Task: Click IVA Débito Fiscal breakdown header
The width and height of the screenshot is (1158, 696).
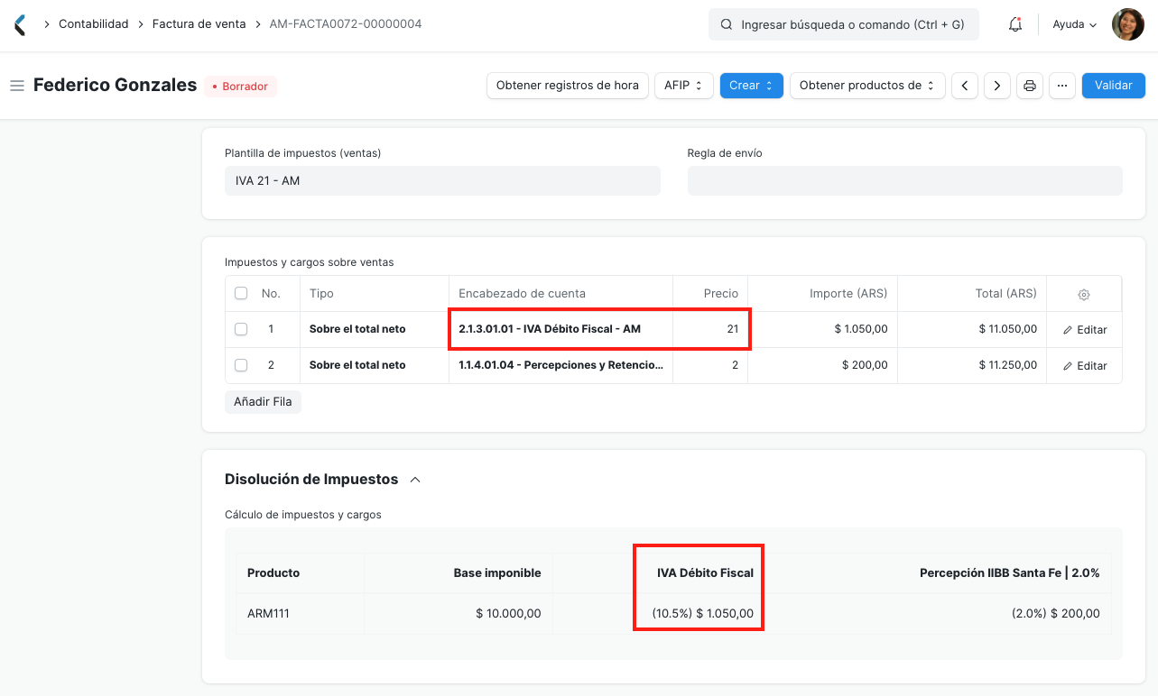Action: 705,573
